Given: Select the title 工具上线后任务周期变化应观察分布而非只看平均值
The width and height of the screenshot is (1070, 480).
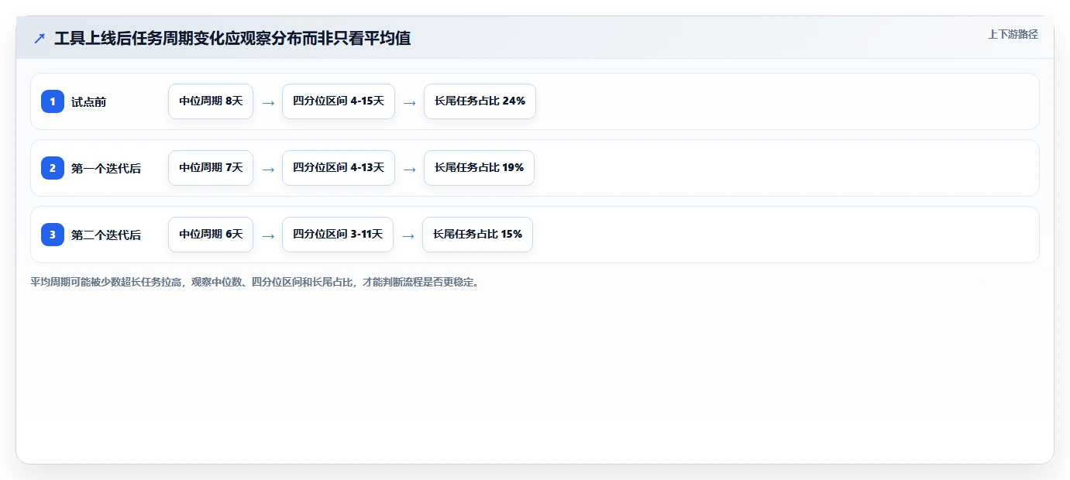Looking at the screenshot, I should click(232, 39).
